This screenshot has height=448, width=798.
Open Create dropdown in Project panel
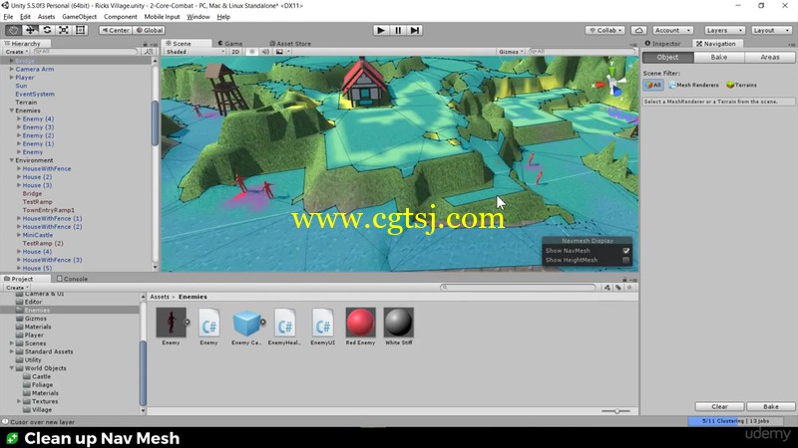(16, 288)
